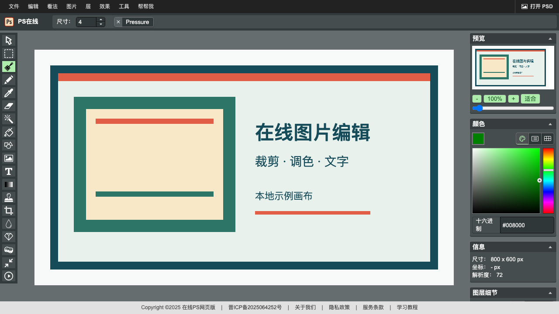559x314 pixels.
Task: Choose the Gradient tool
Action: (x=9, y=184)
